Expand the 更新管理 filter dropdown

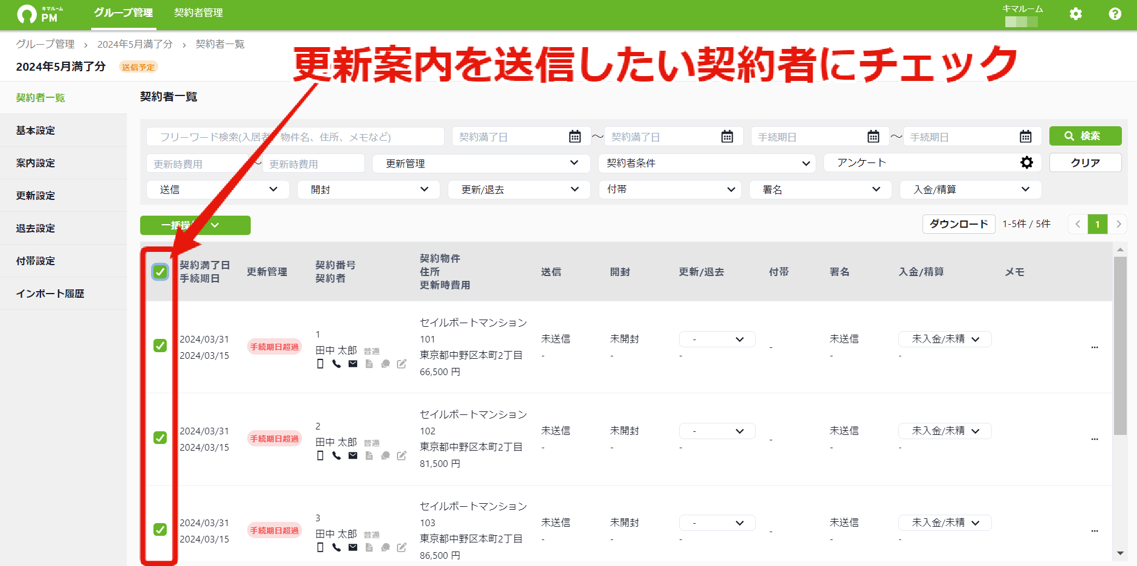[481, 163]
